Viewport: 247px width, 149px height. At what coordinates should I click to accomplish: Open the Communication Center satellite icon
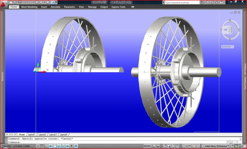tap(213, 2)
